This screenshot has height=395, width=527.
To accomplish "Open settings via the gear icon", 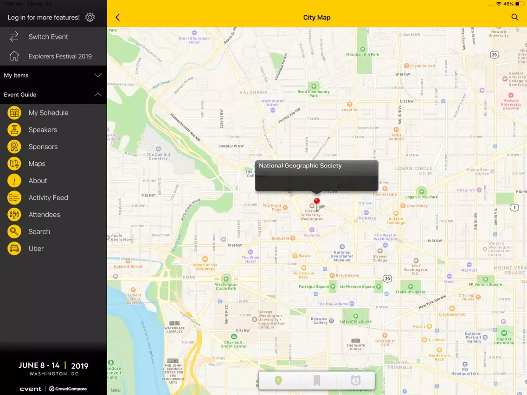I will [90, 18].
